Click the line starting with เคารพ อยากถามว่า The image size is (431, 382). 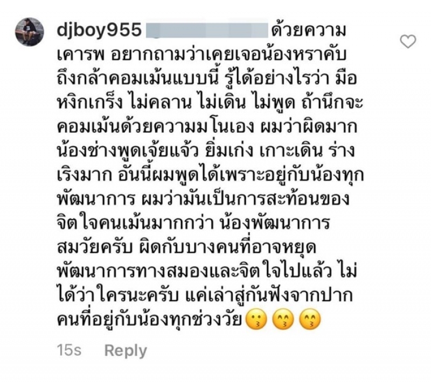201,54
